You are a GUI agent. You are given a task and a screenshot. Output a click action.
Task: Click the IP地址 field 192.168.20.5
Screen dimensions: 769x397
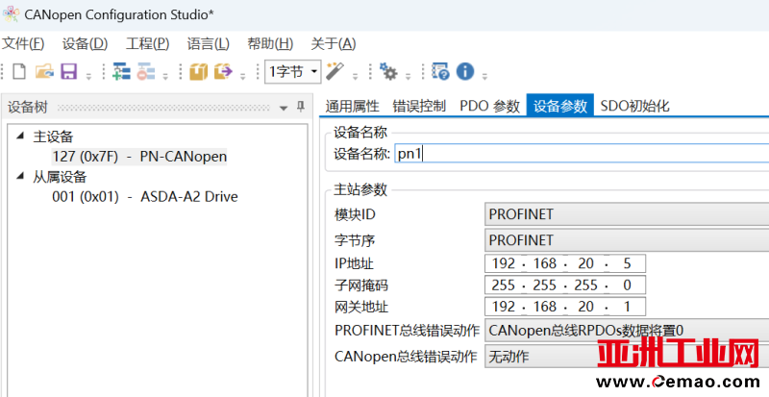(565, 263)
